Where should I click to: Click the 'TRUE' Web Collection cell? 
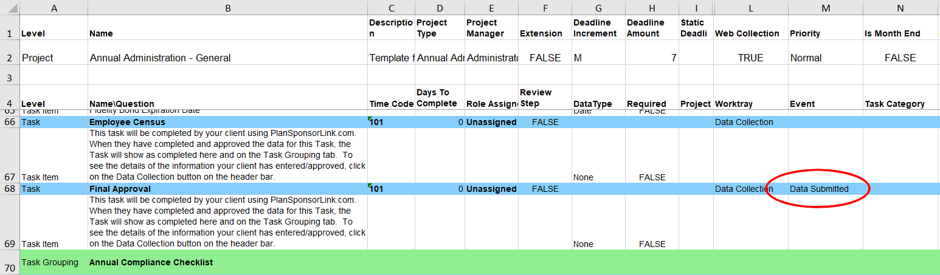(x=751, y=53)
